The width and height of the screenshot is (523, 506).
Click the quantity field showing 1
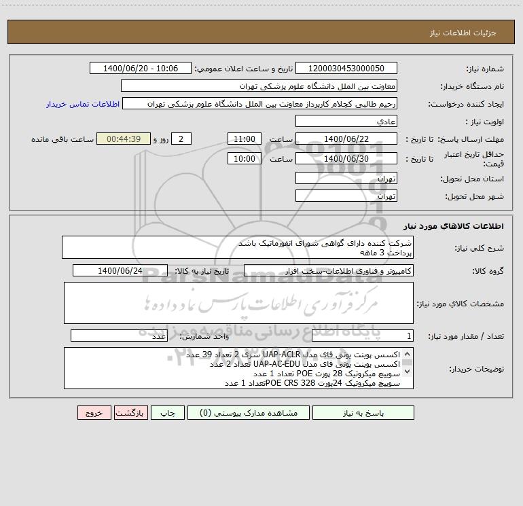click(x=363, y=336)
